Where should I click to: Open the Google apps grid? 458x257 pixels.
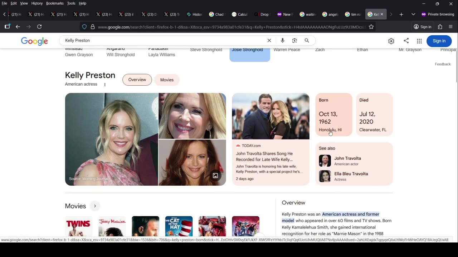tap(419, 41)
